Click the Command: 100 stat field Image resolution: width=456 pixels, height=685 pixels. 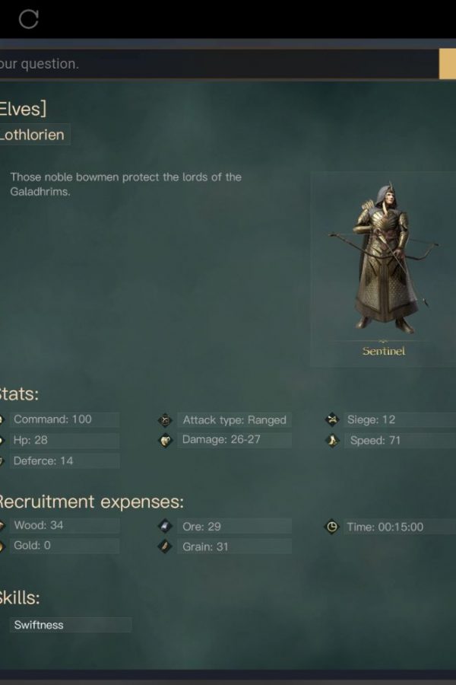pos(64,419)
